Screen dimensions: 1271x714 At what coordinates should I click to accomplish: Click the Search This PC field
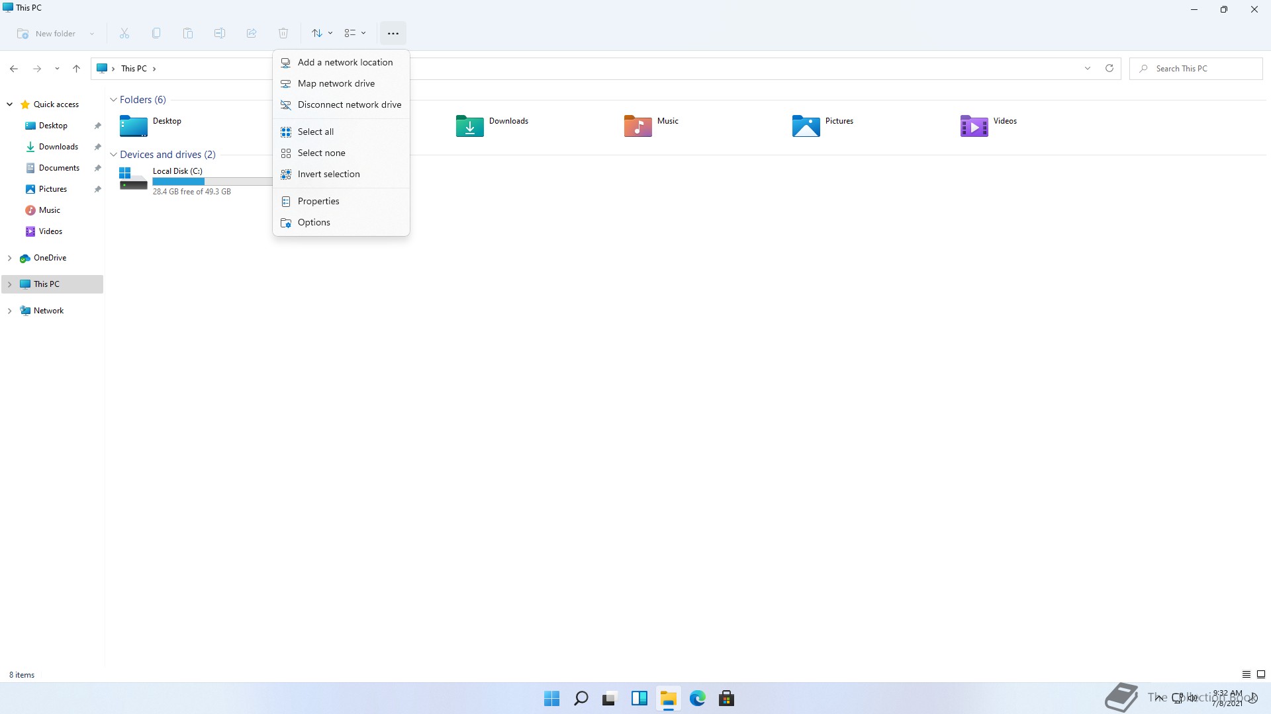pos(1196,69)
